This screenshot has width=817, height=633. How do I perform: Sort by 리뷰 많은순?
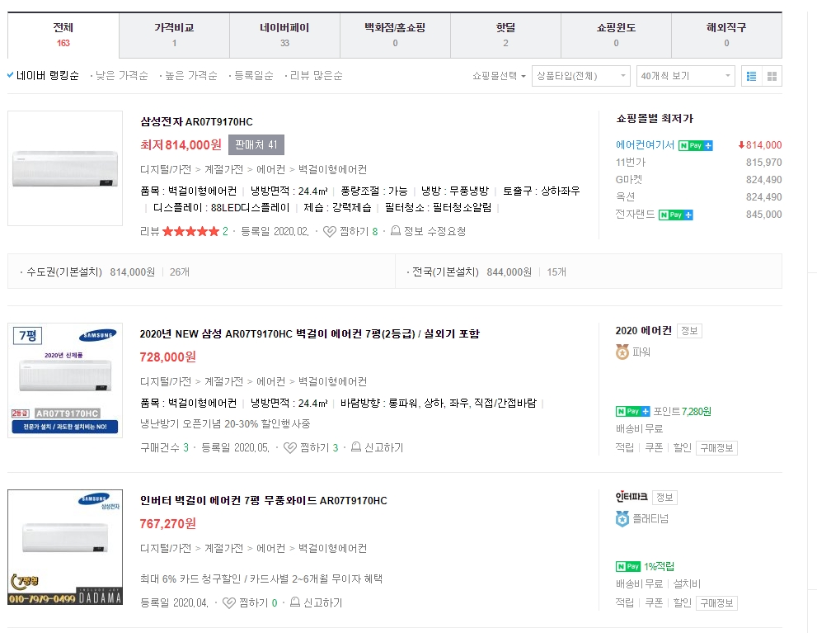coord(316,76)
